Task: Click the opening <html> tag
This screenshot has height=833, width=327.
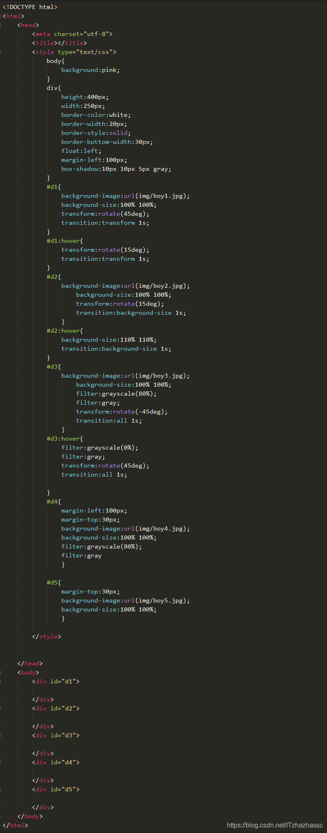Action: (x=13, y=16)
